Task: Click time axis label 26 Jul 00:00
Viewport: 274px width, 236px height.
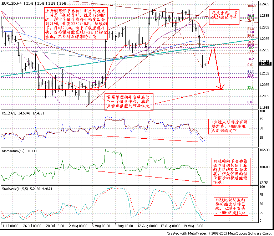Action: tap(32, 226)
